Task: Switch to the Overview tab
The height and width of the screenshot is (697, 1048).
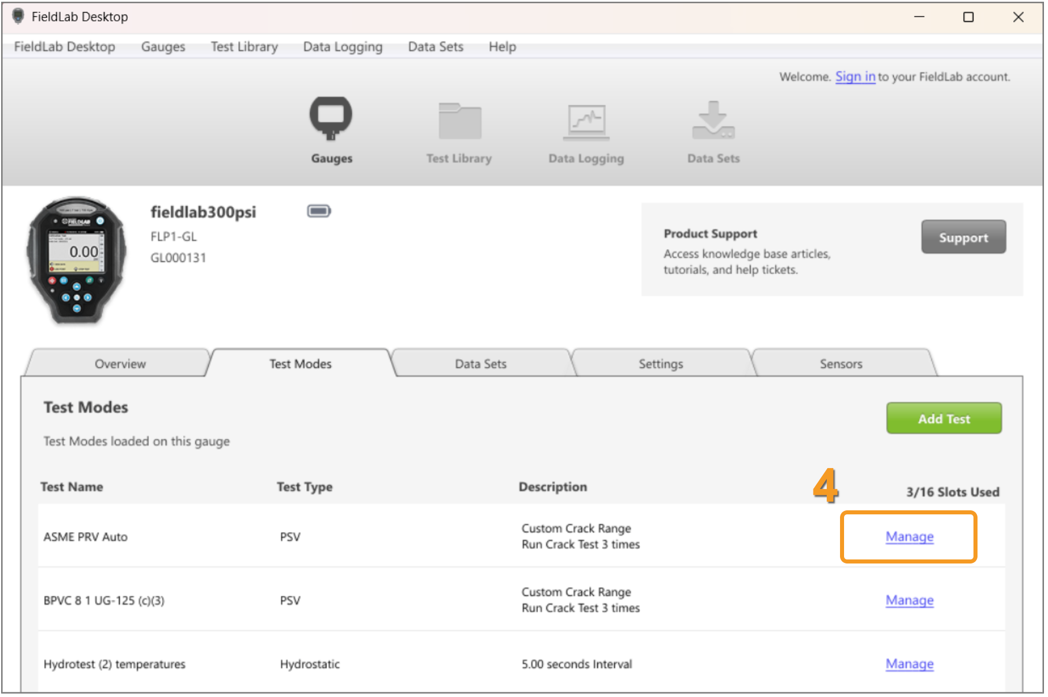Action: (120, 364)
